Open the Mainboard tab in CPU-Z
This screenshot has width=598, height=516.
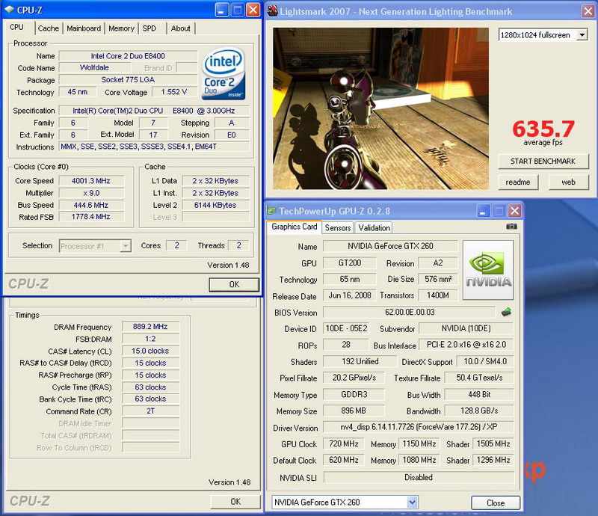pyautogui.click(x=84, y=28)
